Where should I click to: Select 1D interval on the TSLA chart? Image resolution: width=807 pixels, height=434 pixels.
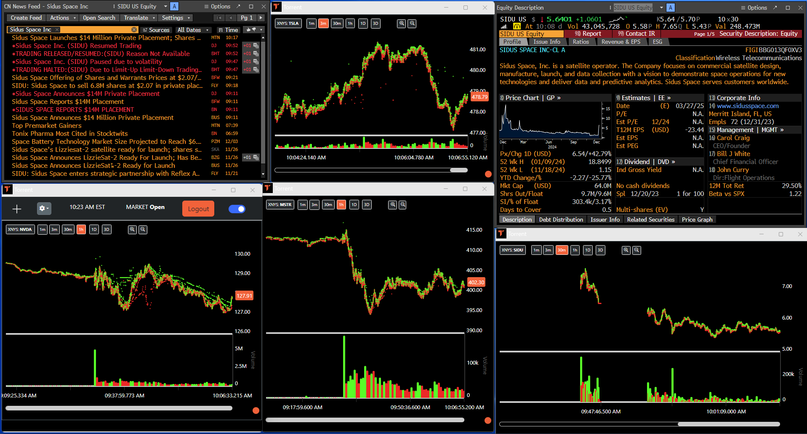click(x=363, y=24)
